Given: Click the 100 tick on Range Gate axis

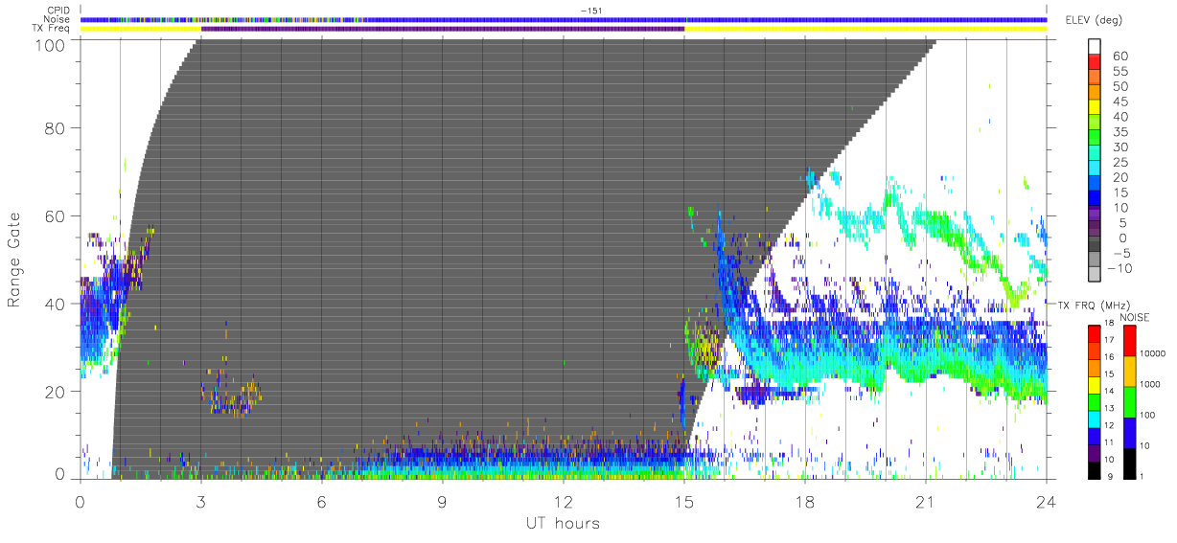Looking at the screenshot, I should (x=52, y=44).
